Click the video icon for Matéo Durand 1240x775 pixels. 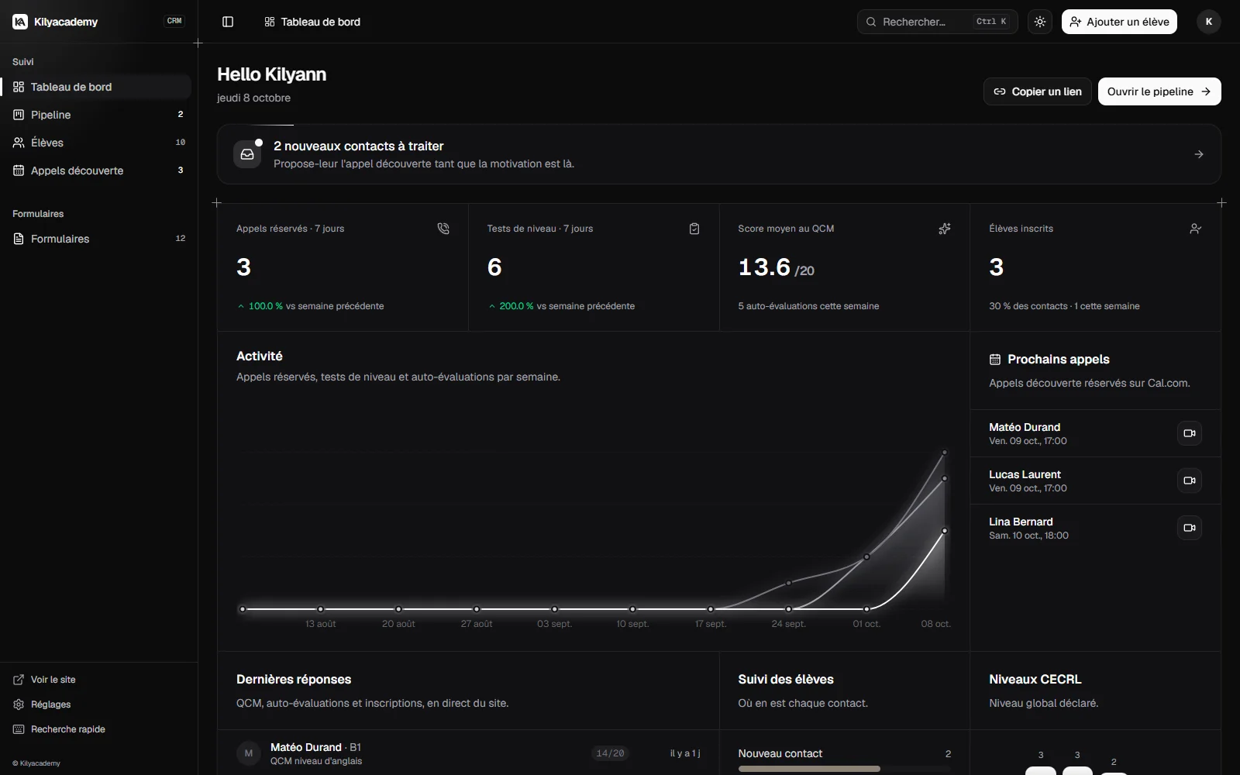pyautogui.click(x=1190, y=433)
